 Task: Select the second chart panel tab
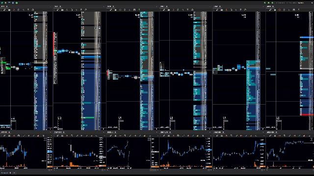pos(59,132)
